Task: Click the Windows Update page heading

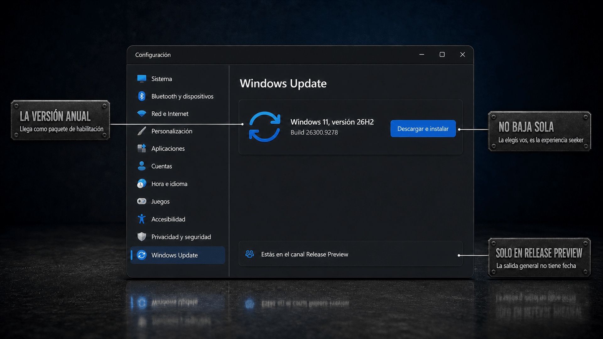Action: 283,83
